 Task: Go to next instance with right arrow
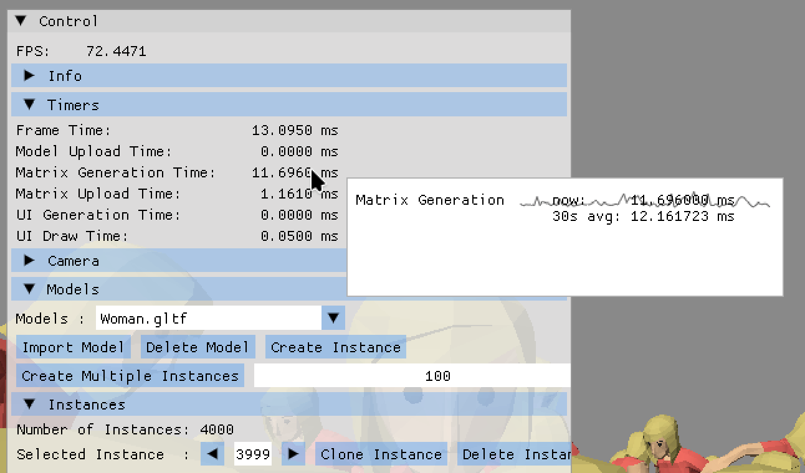click(x=293, y=454)
